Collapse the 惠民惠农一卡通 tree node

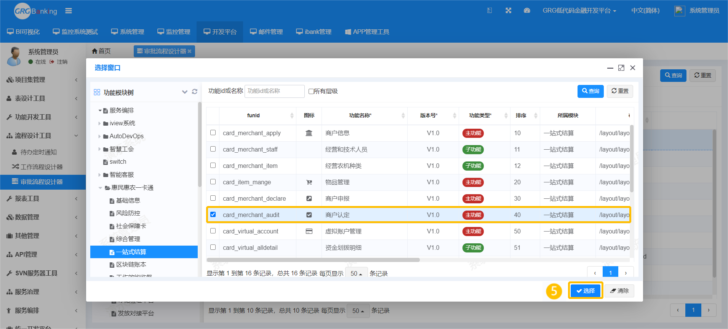click(101, 188)
